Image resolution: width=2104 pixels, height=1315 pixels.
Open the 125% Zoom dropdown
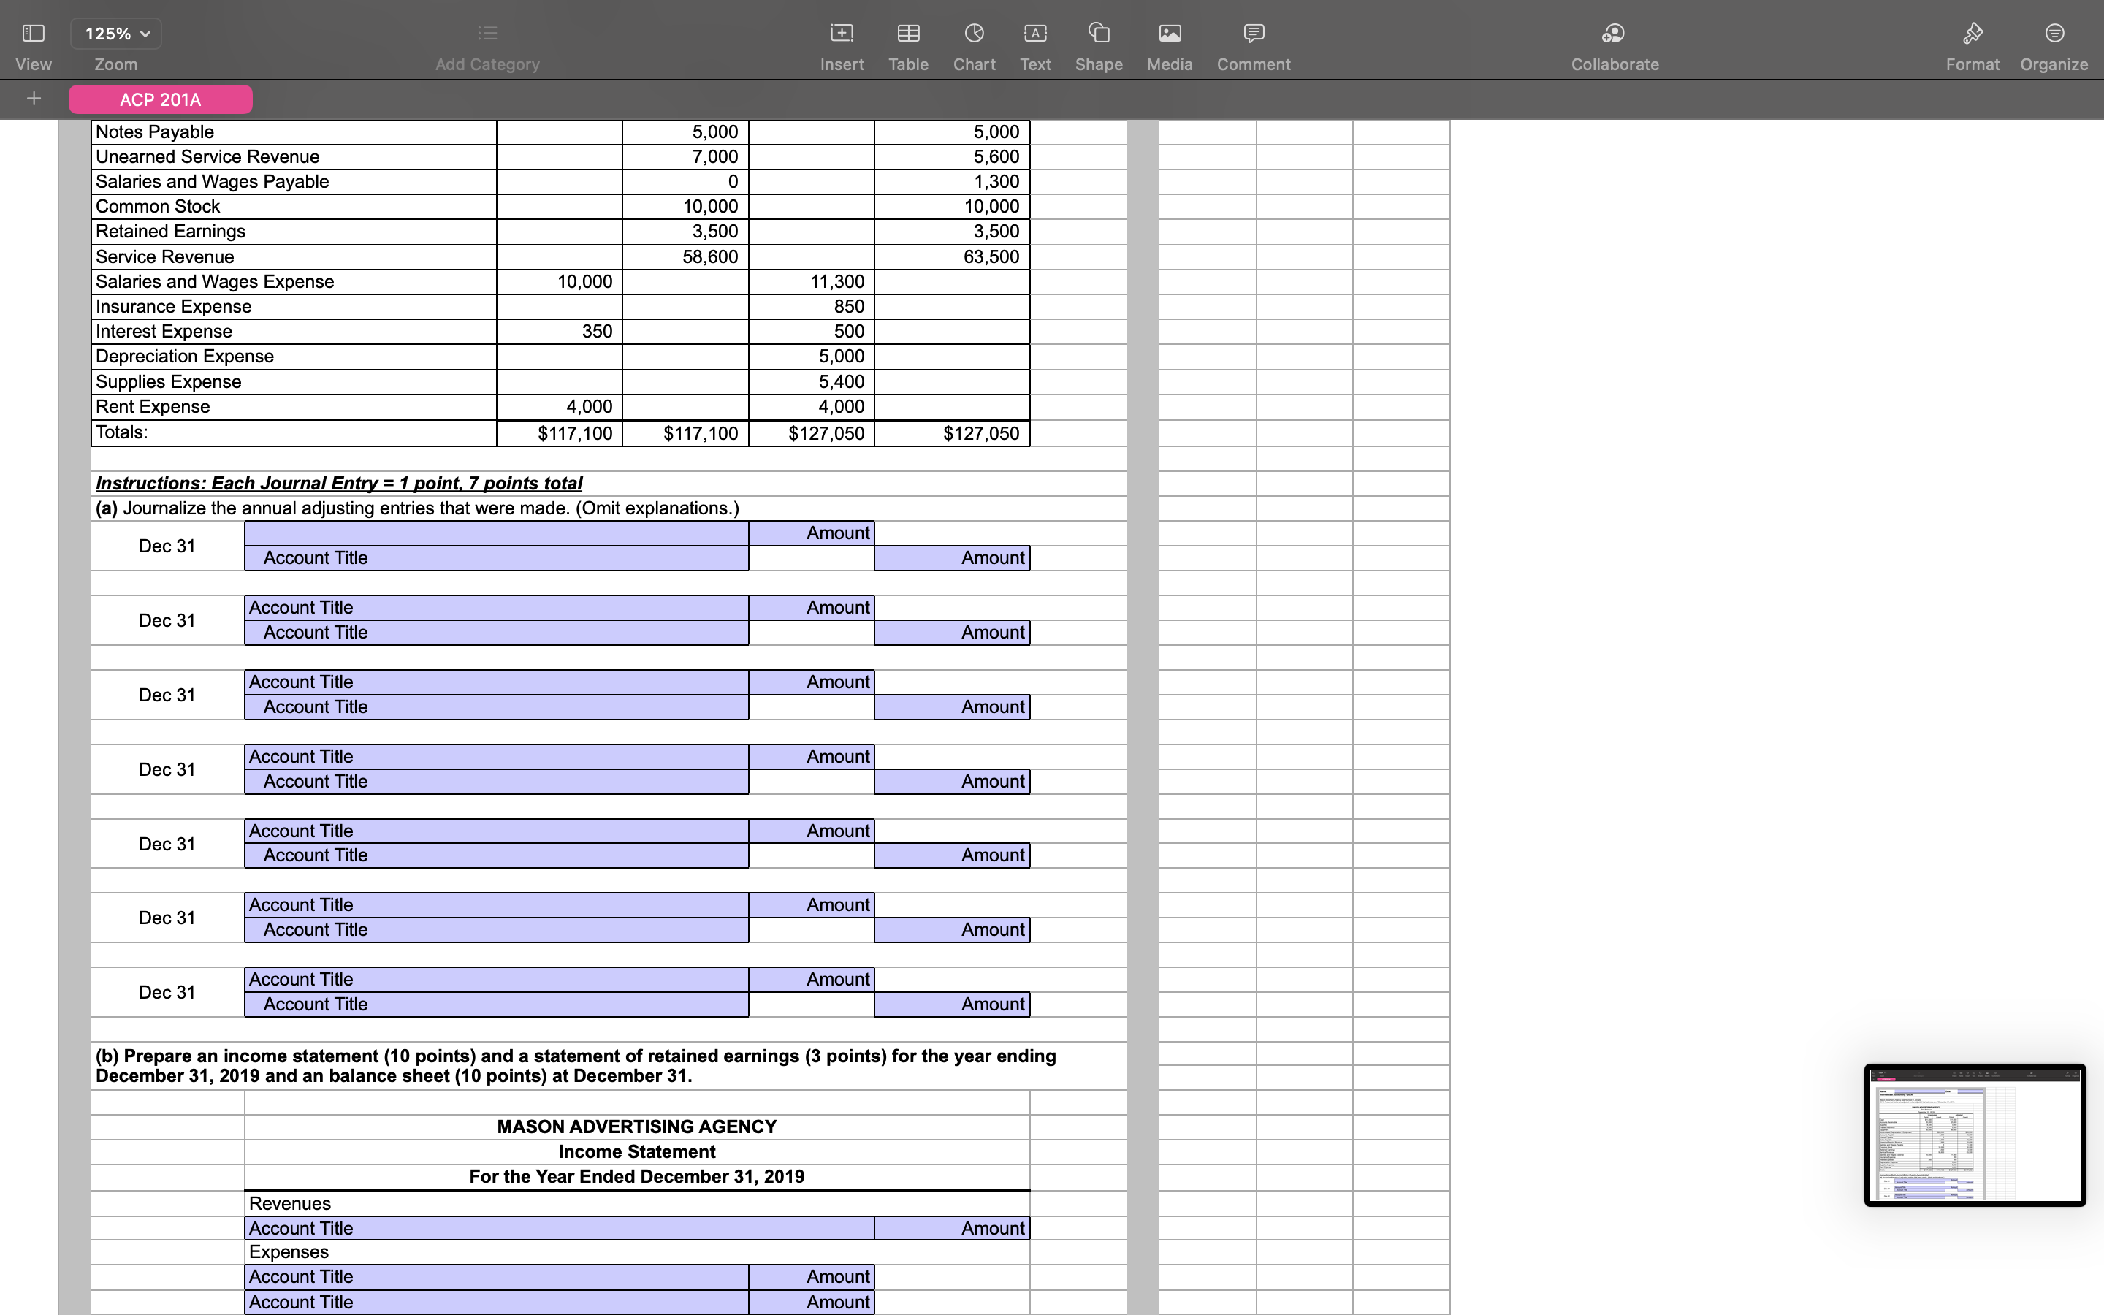click(115, 33)
